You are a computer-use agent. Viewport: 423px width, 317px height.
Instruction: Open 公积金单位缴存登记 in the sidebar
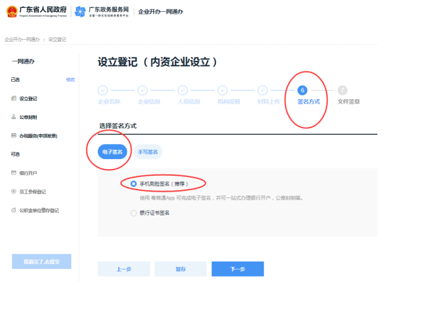coord(39,210)
